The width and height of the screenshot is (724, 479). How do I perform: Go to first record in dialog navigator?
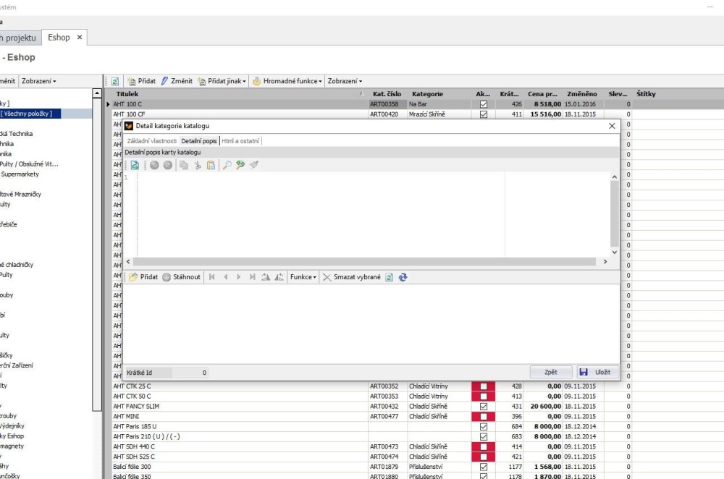(212, 277)
